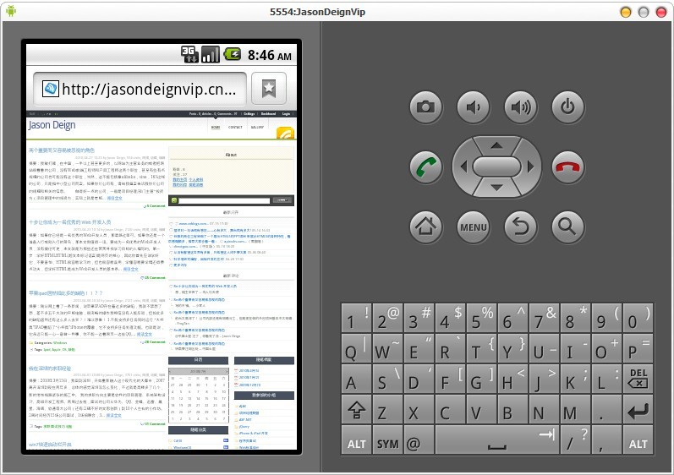Open the CONTACT tab on the website
This screenshot has width=674, height=475.
235,127
